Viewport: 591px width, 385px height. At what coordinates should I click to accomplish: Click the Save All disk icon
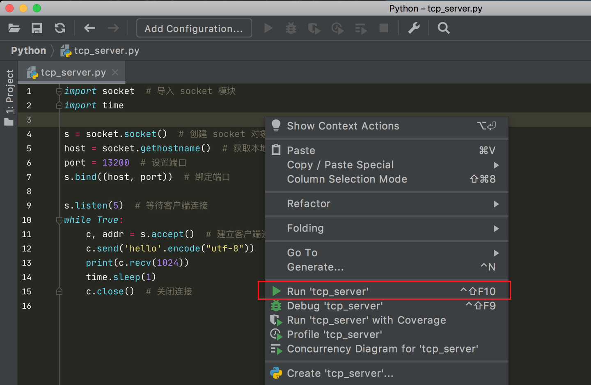pyautogui.click(x=37, y=28)
